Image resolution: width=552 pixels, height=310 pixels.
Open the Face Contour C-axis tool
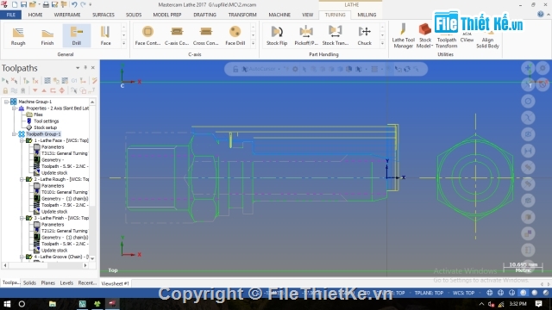pyautogui.click(x=147, y=36)
